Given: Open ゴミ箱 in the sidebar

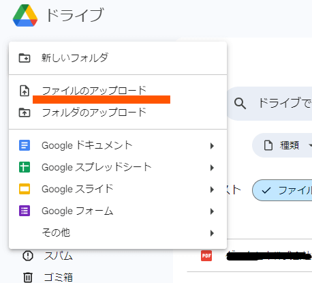Looking at the screenshot, I should click(58, 278).
